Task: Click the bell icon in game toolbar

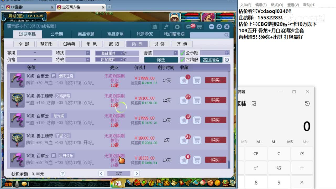Action: click(188, 183)
